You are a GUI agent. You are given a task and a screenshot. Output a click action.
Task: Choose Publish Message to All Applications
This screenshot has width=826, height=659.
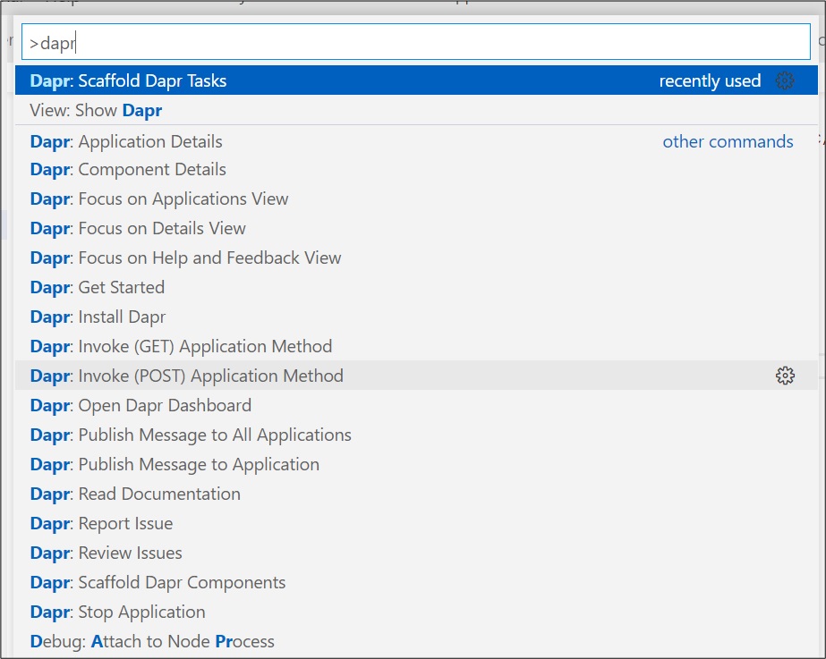(x=191, y=435)
